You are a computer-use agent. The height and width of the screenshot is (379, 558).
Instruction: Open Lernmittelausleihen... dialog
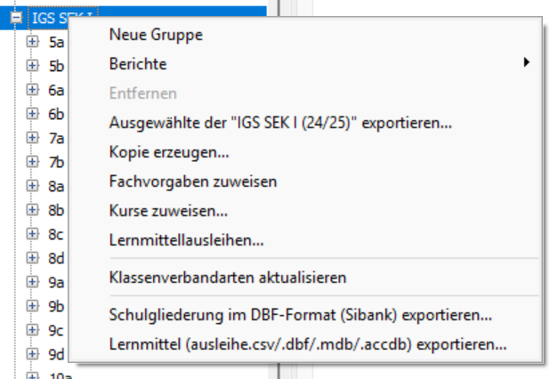(x=186, y=240)
